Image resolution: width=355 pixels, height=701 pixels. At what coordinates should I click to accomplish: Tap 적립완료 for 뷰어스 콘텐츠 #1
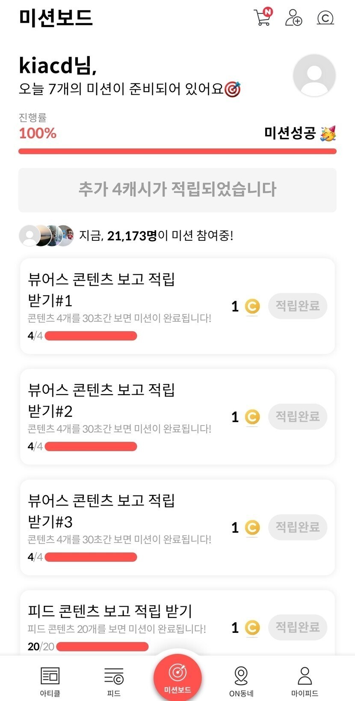tap(297, 306)
